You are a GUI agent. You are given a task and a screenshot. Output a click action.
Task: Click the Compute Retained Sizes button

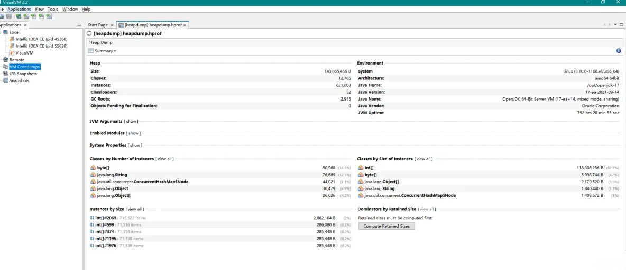pos(386,226)
